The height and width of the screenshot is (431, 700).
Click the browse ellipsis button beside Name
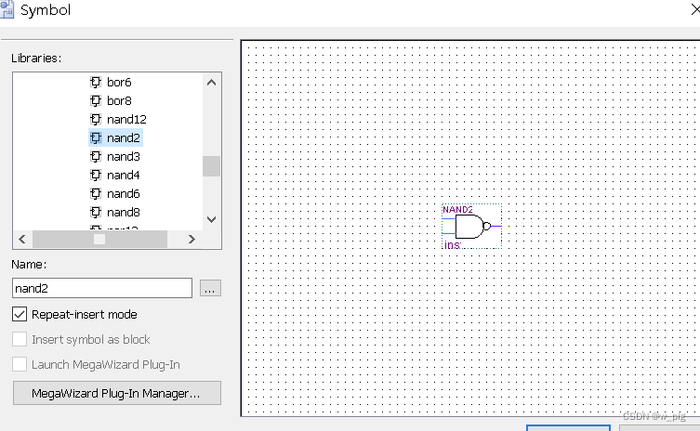pyautogui.click(x=210, y=288)
